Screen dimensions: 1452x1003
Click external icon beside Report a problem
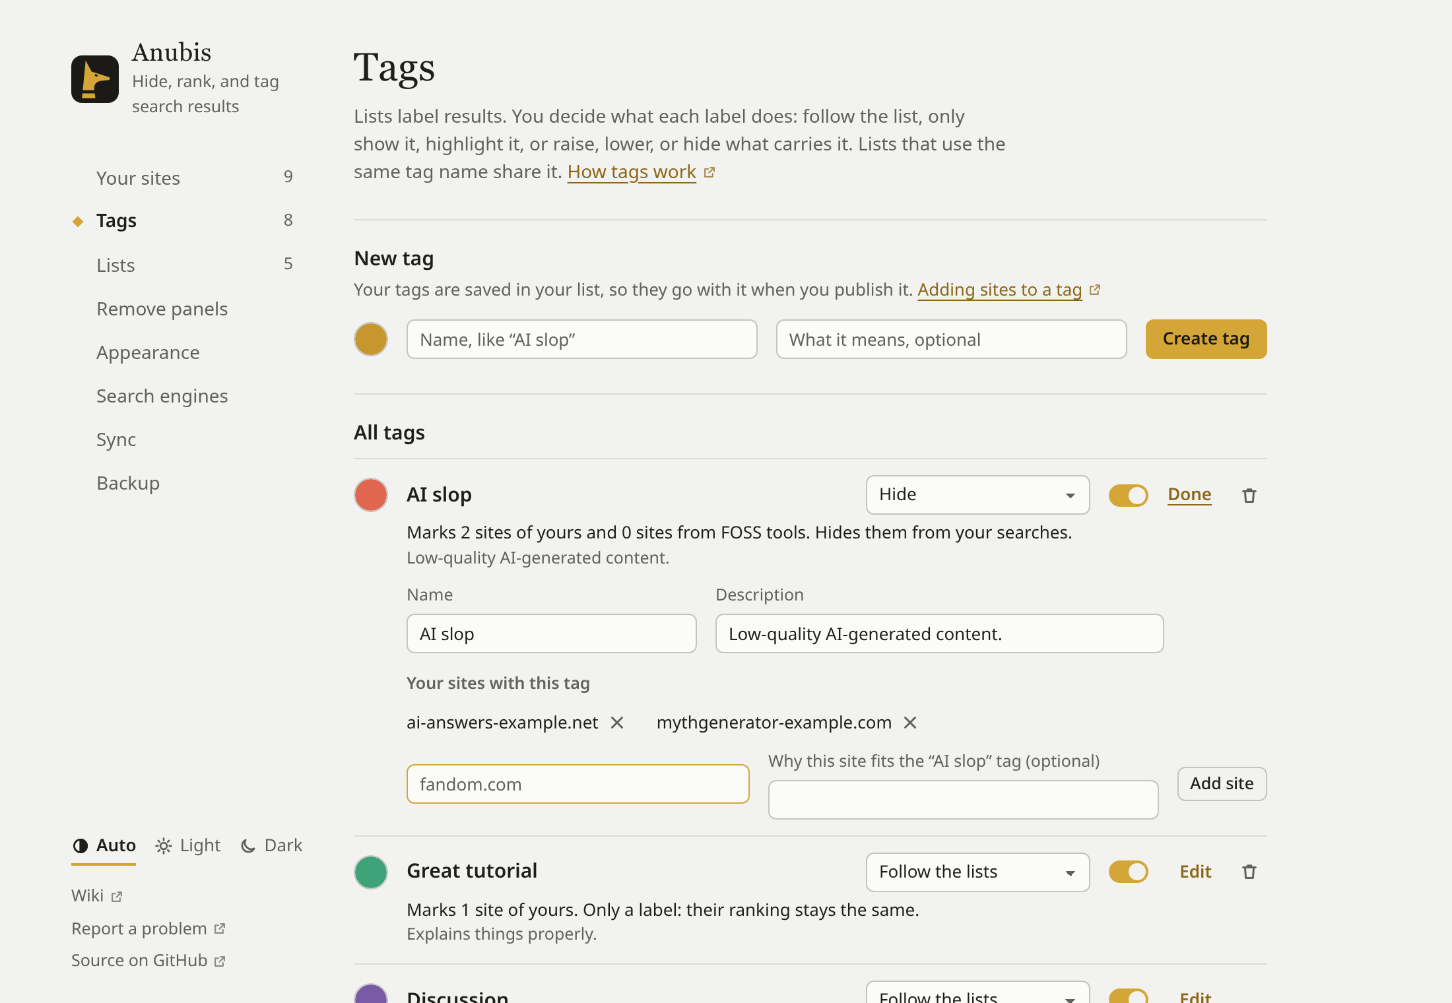coord(220,928)
